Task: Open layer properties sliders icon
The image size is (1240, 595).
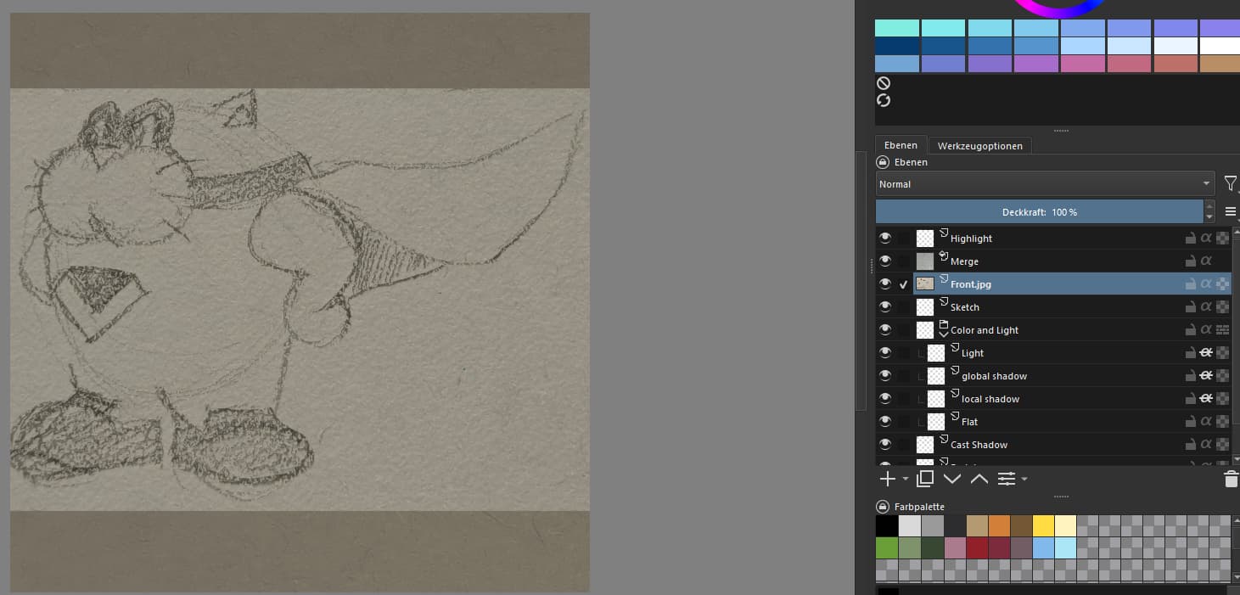Action: click(1007, 479)
